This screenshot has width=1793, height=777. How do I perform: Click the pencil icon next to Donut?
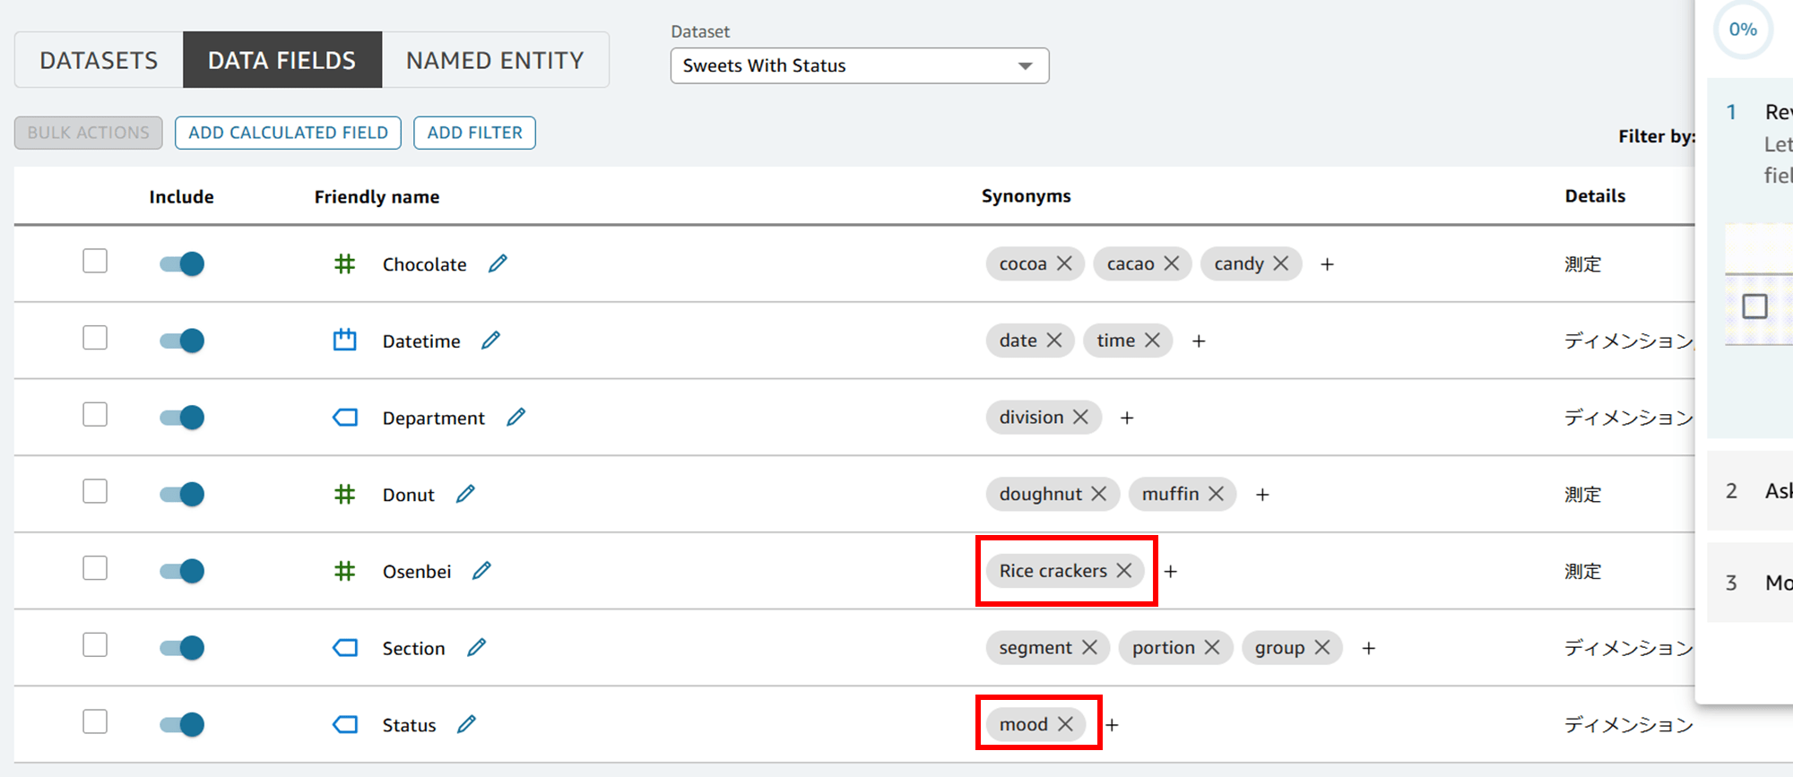[x=465, y=494]
